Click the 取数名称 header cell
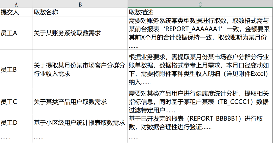This screenshot has height=143, width=273. pos(80,12)
